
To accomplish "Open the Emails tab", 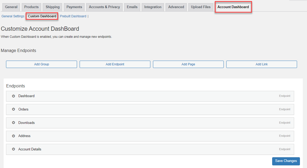I will click(x=132, y=7).
